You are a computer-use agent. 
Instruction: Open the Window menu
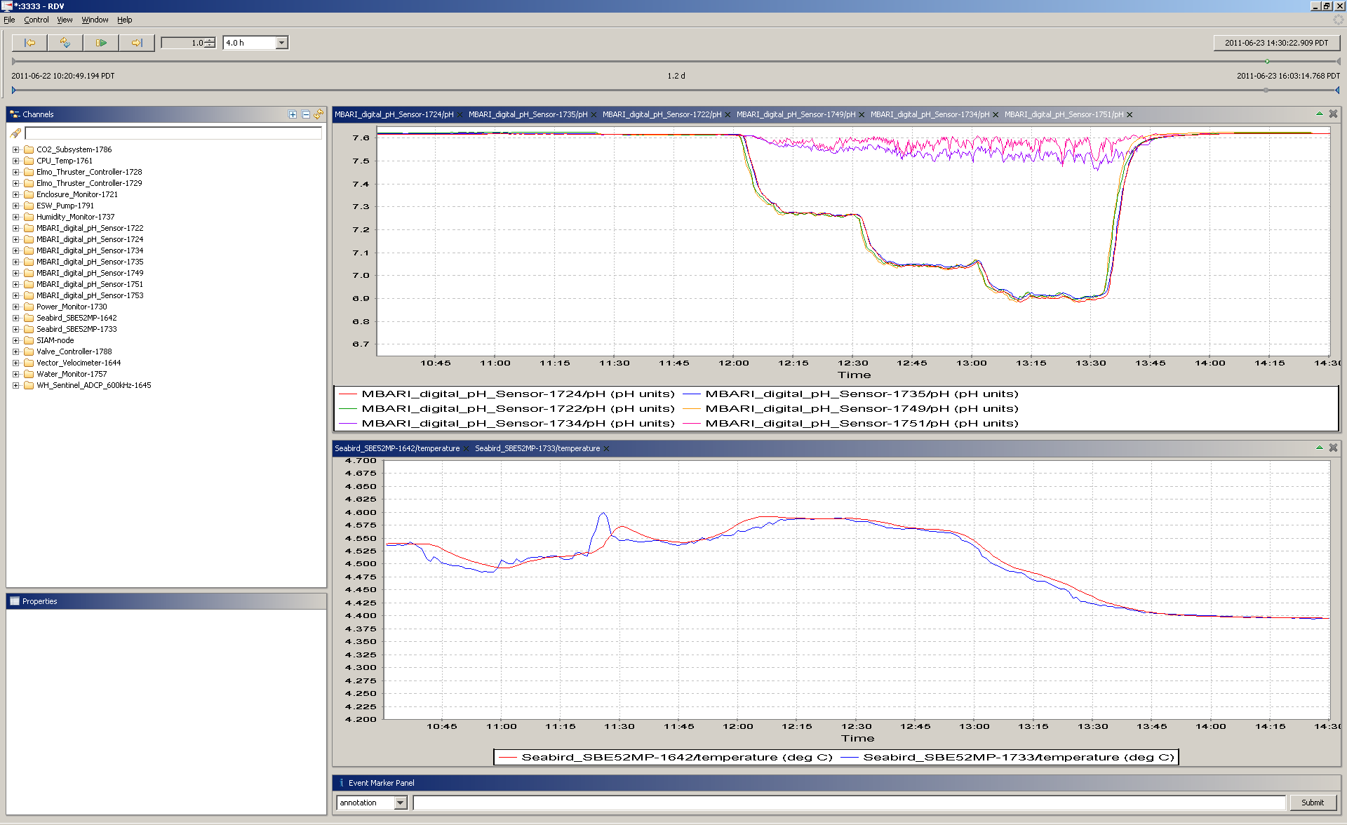coord(95,20)
